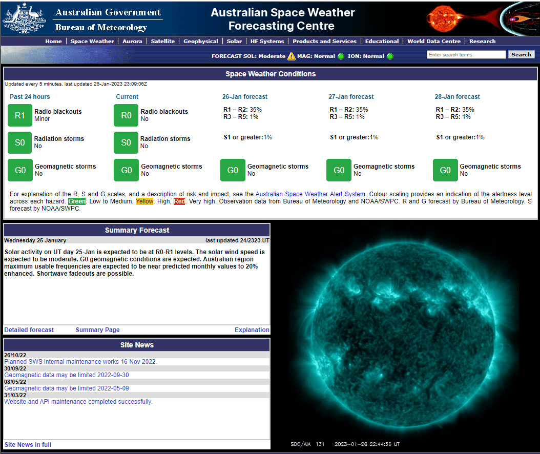The image size is (540, 454).
Task: Click the Australian Government coat of arms logo
Action: point(24,19)
